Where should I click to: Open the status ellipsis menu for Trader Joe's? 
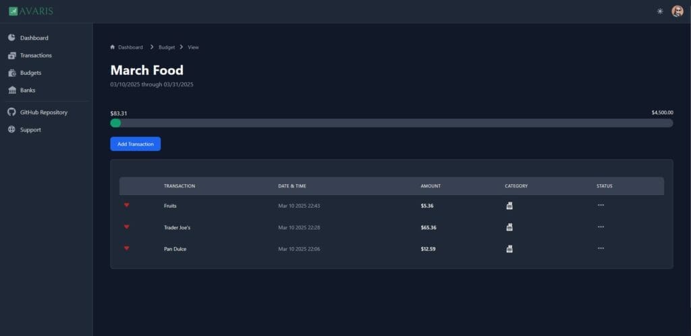tap(601, 227)
